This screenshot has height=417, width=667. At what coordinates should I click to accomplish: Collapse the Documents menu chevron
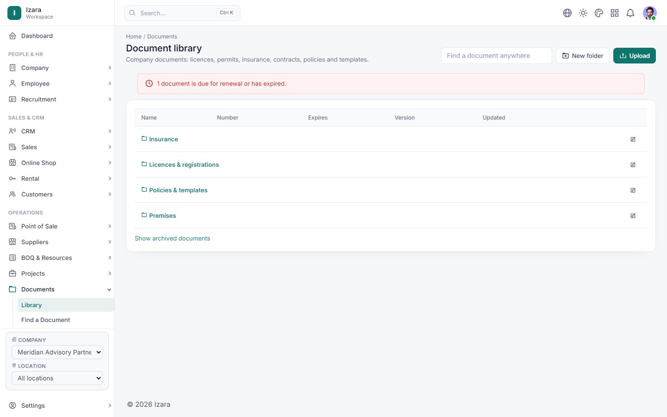[x=109, y=290]
